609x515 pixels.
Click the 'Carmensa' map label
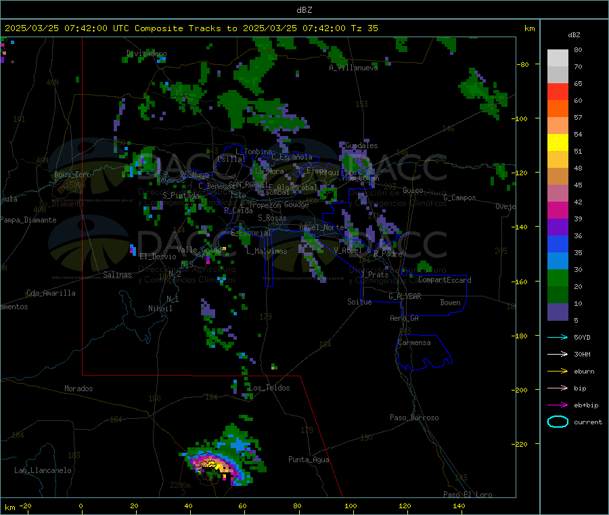414,342
